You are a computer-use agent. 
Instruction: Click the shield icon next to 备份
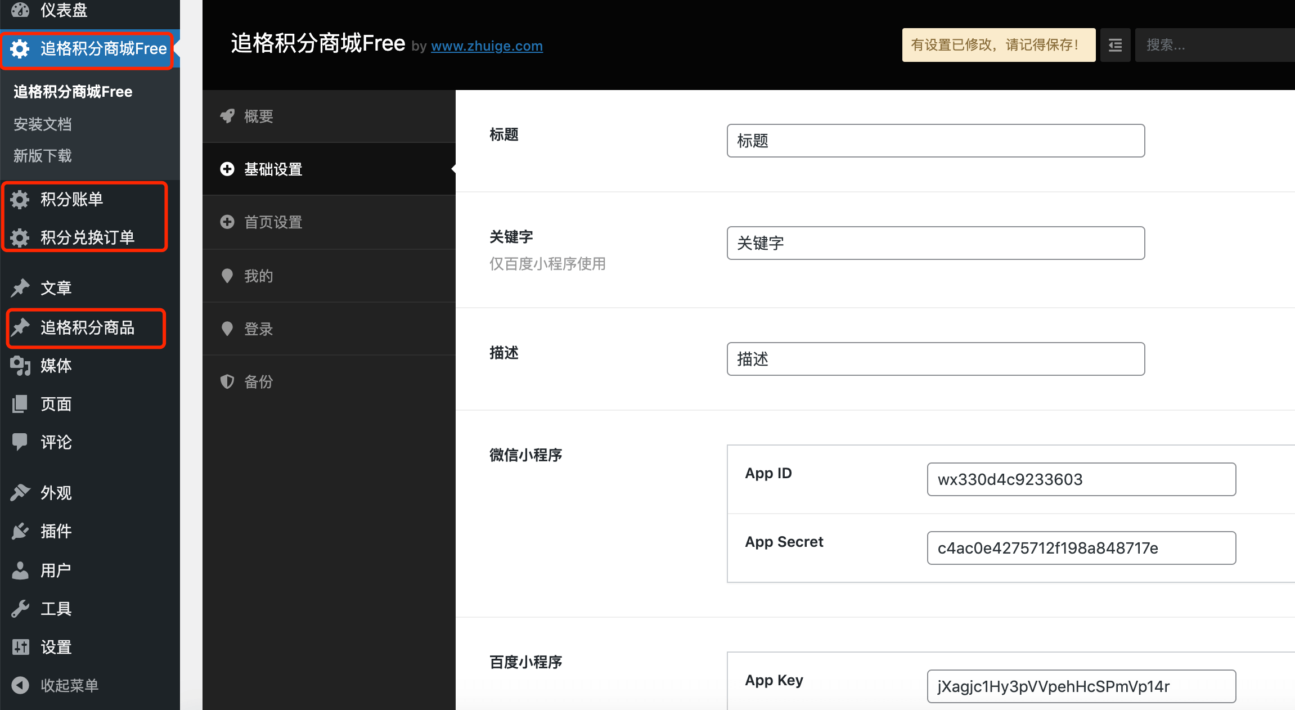227,381
